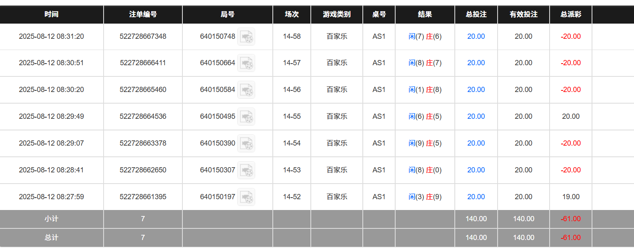Click the 总派彩 column header

pyautogui.click(x=571, y=14)
